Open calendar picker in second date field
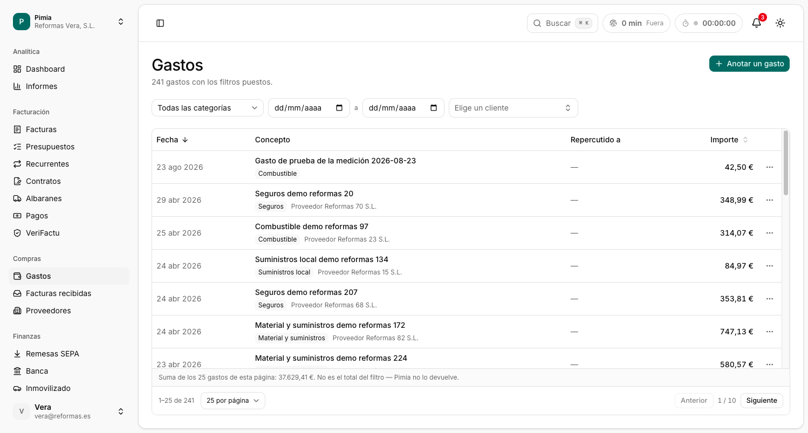Viewport: 808px width, 433px height. tap(434, 108)
